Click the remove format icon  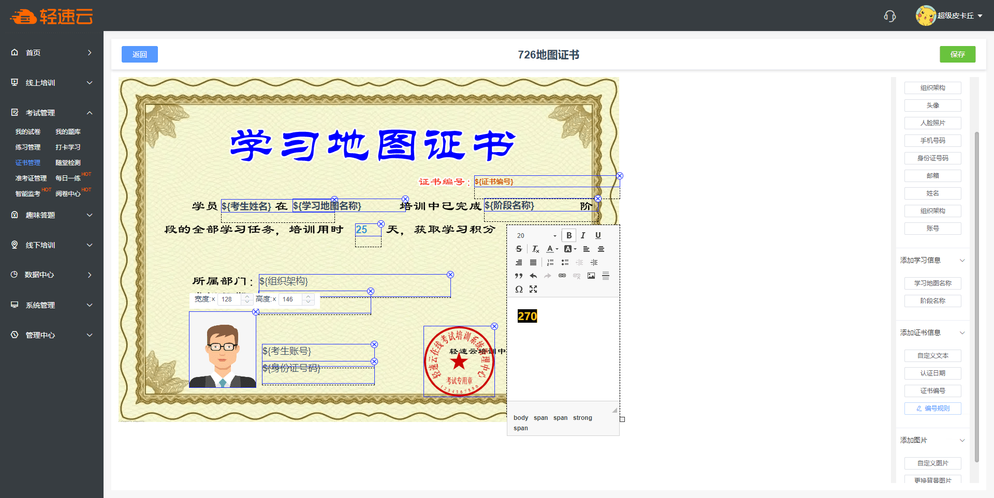point(535,249)
